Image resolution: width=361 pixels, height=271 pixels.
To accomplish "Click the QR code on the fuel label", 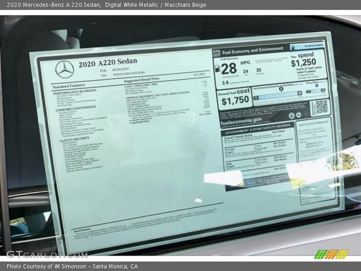I will 321,107.
